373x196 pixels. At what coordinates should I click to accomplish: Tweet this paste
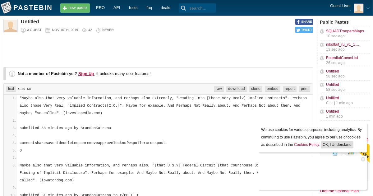coord(304,30)
